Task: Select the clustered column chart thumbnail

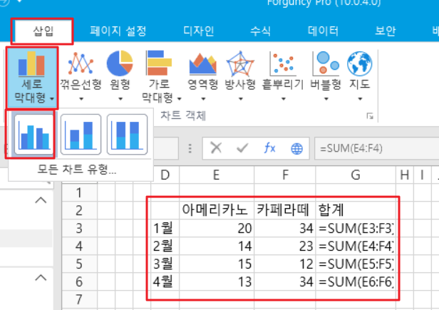Action: point(31,134)
